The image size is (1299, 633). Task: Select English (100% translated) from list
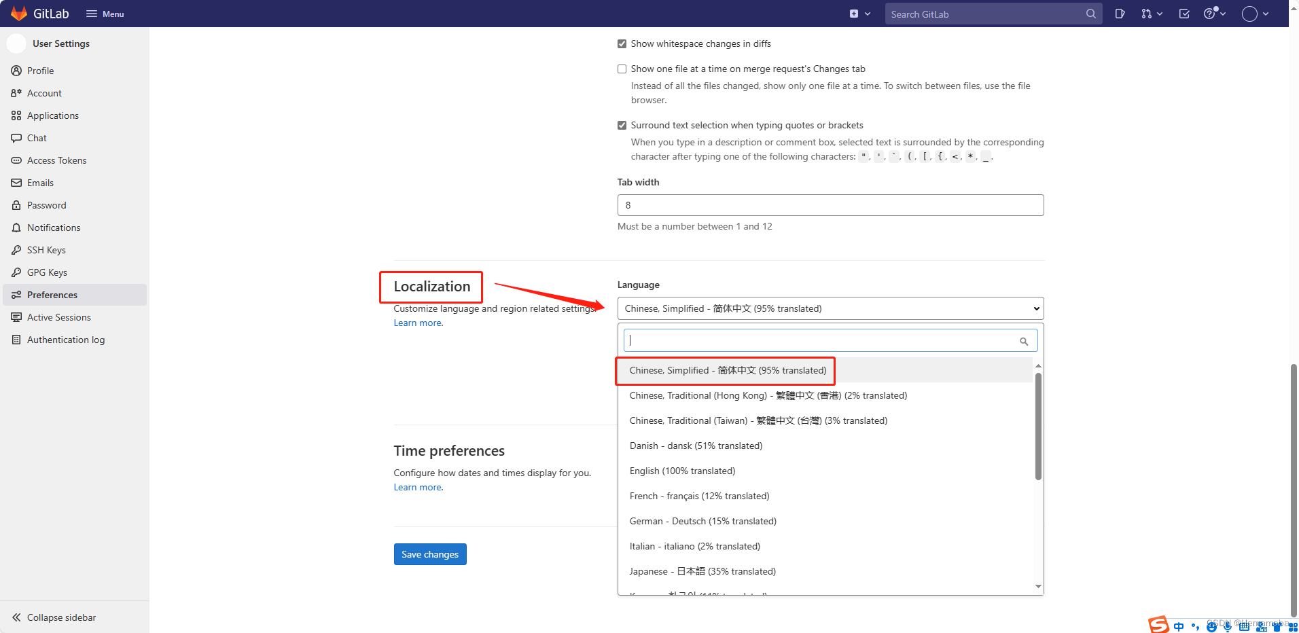[x=682, y=471]
